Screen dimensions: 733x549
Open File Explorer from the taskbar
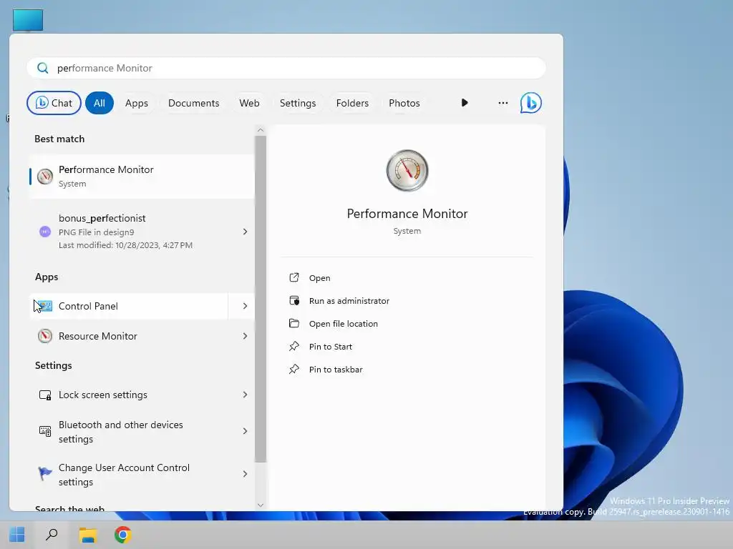click(87, 535)
